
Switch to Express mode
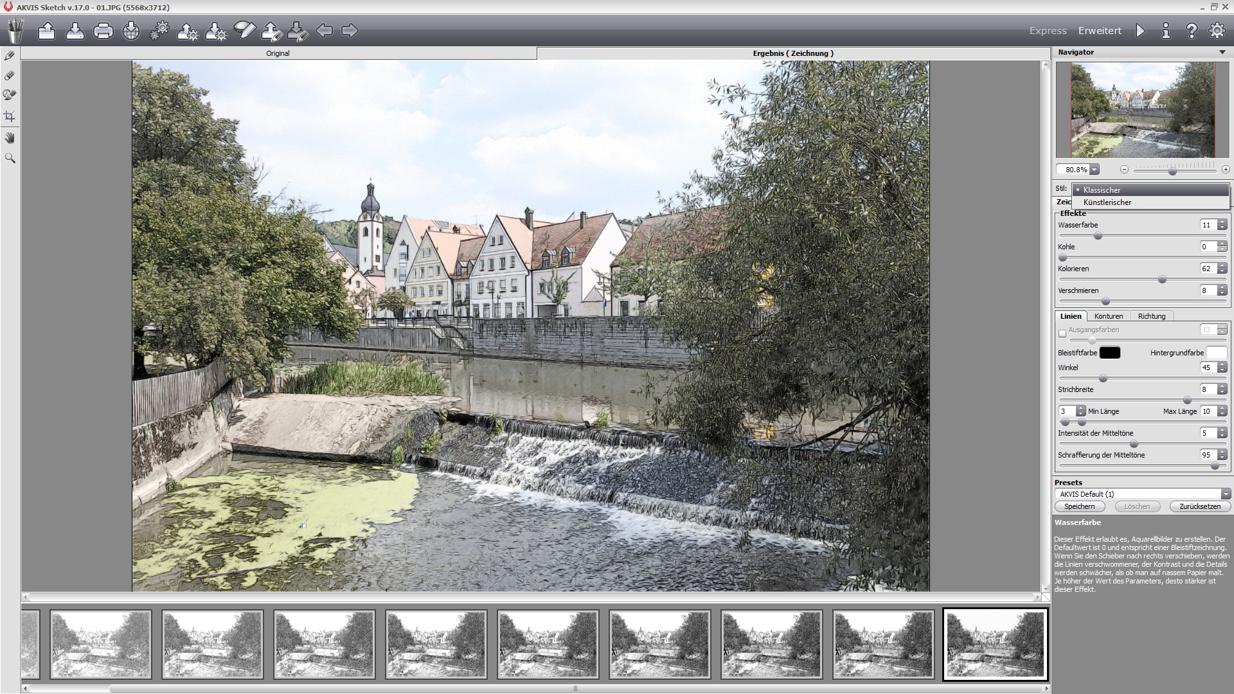click(1048, 31)
